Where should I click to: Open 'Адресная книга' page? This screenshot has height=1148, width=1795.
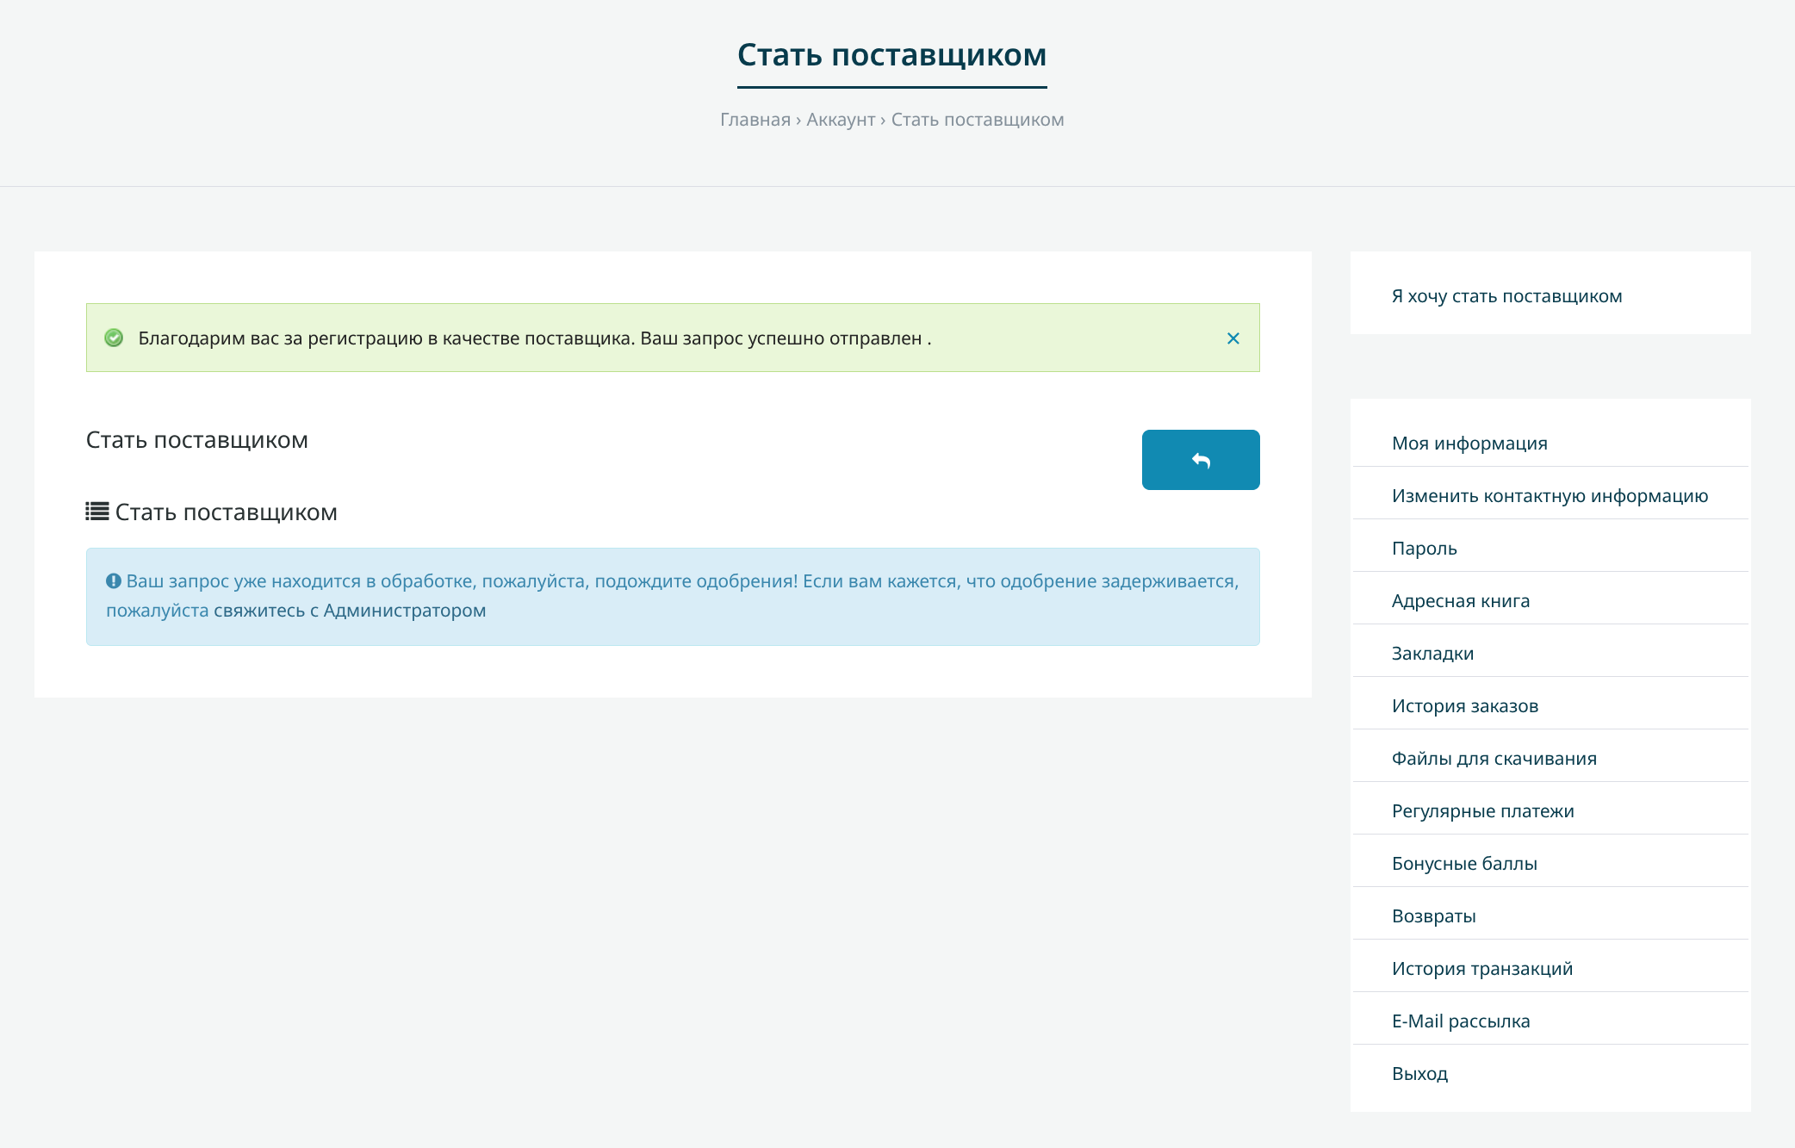pyautogui.click(x=1460, y=601)
